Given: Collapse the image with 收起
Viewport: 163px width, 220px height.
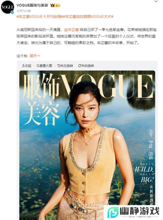Looking at the screenshot, I should pos(27,66).
